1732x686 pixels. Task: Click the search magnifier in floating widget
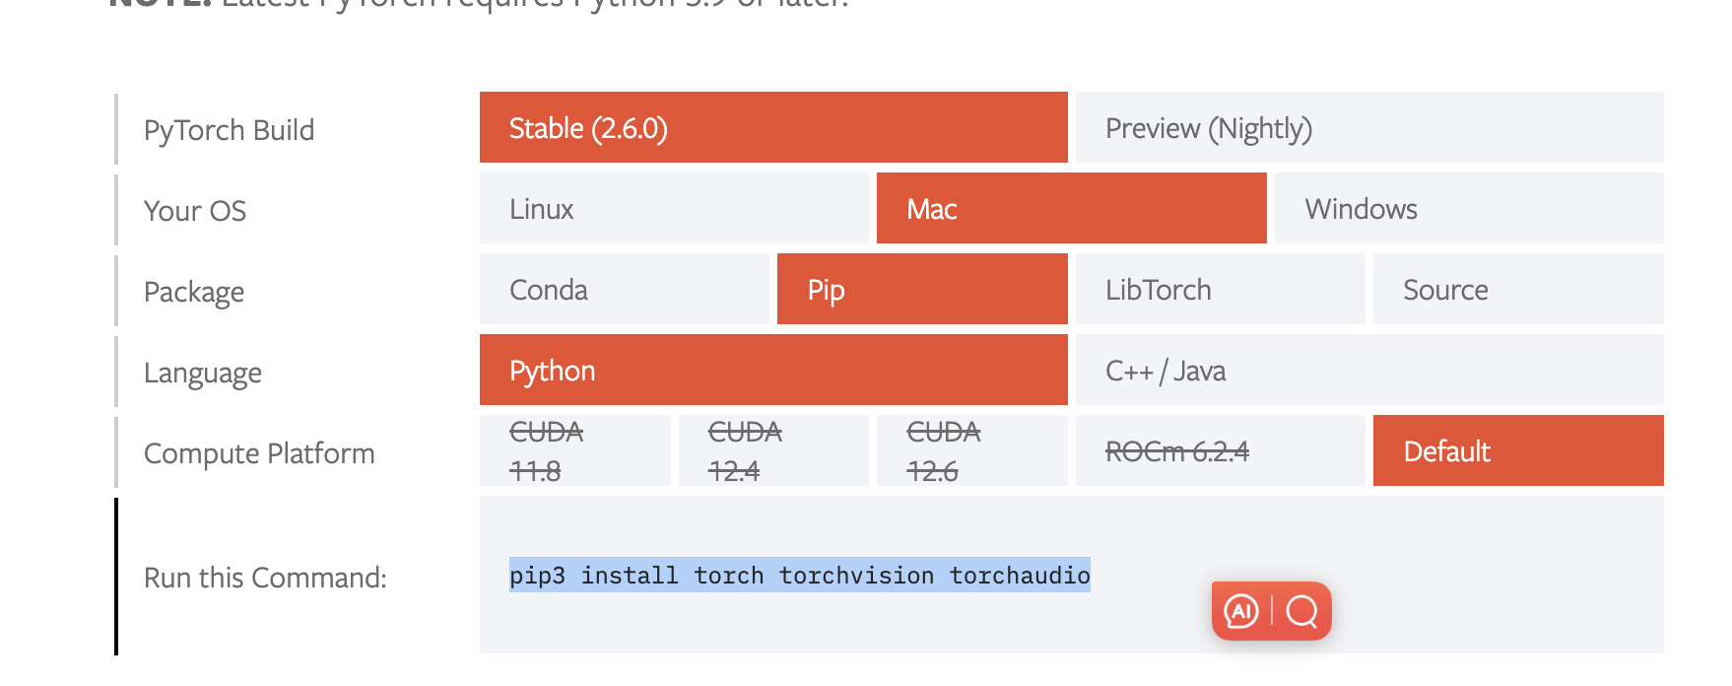(1301, 611)
